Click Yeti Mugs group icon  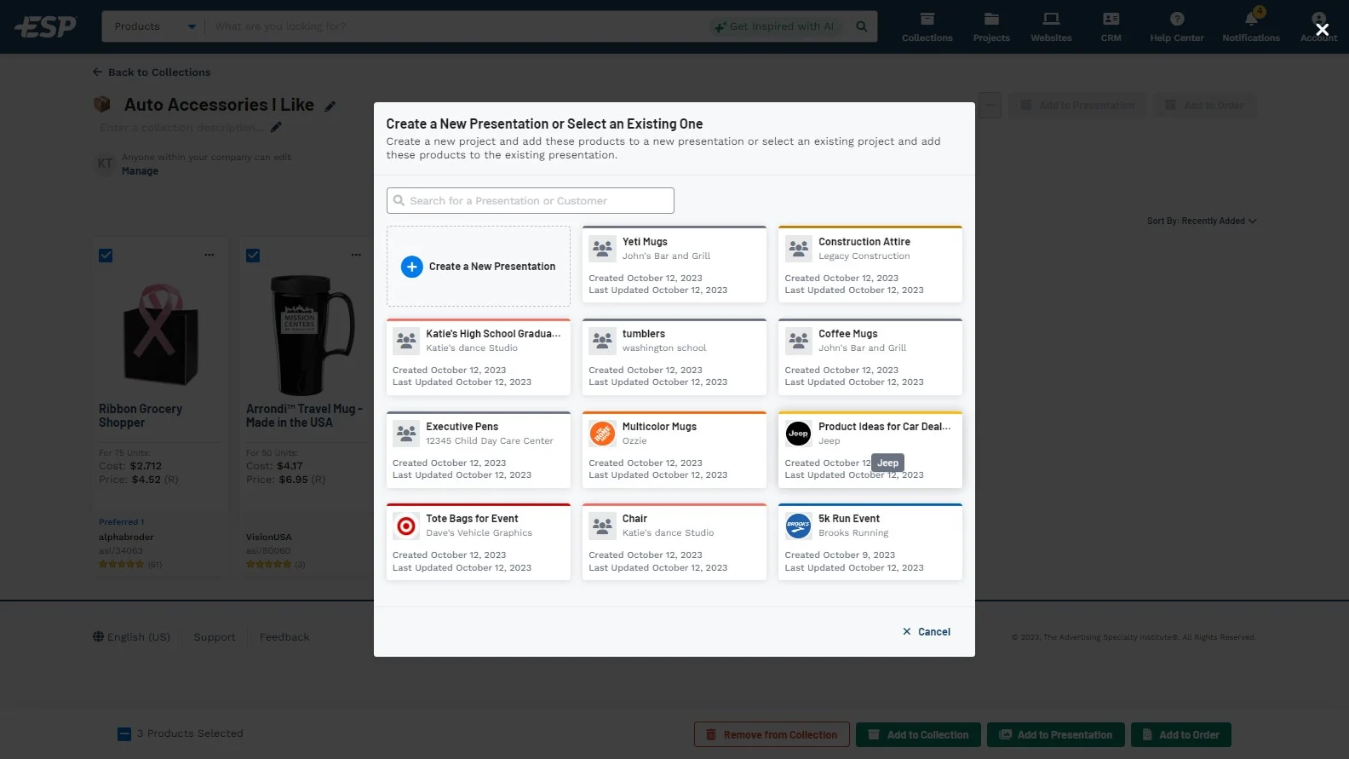pos(602,249)
